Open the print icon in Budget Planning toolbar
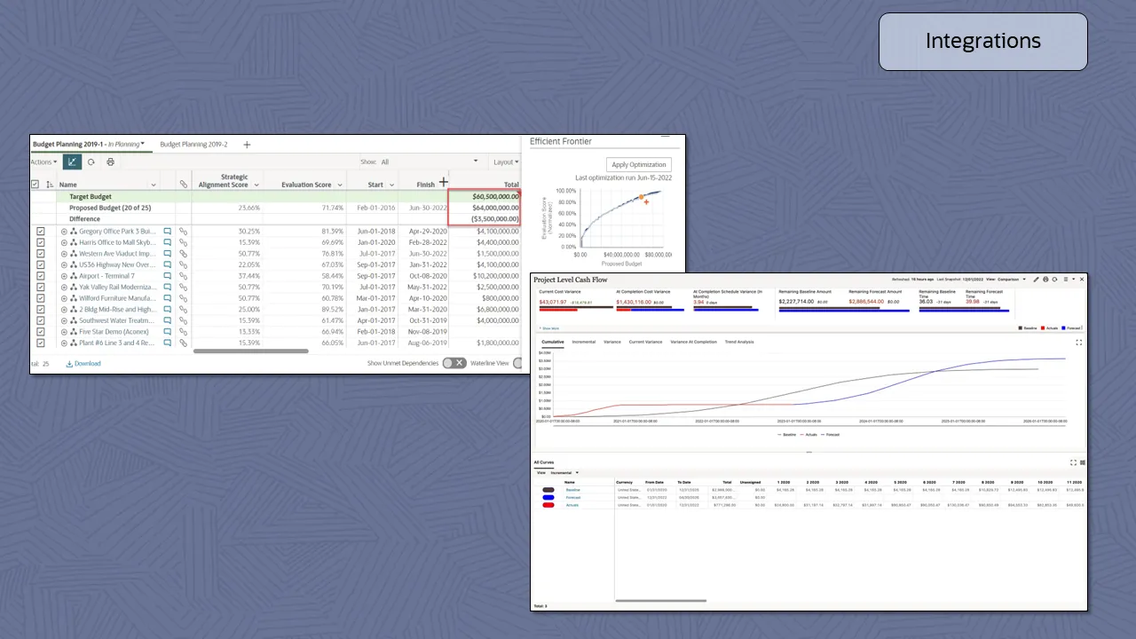The image size is (1136, 639). 110,162
